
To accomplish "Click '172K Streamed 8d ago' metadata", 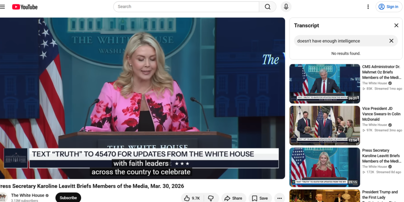I will 382,172.
